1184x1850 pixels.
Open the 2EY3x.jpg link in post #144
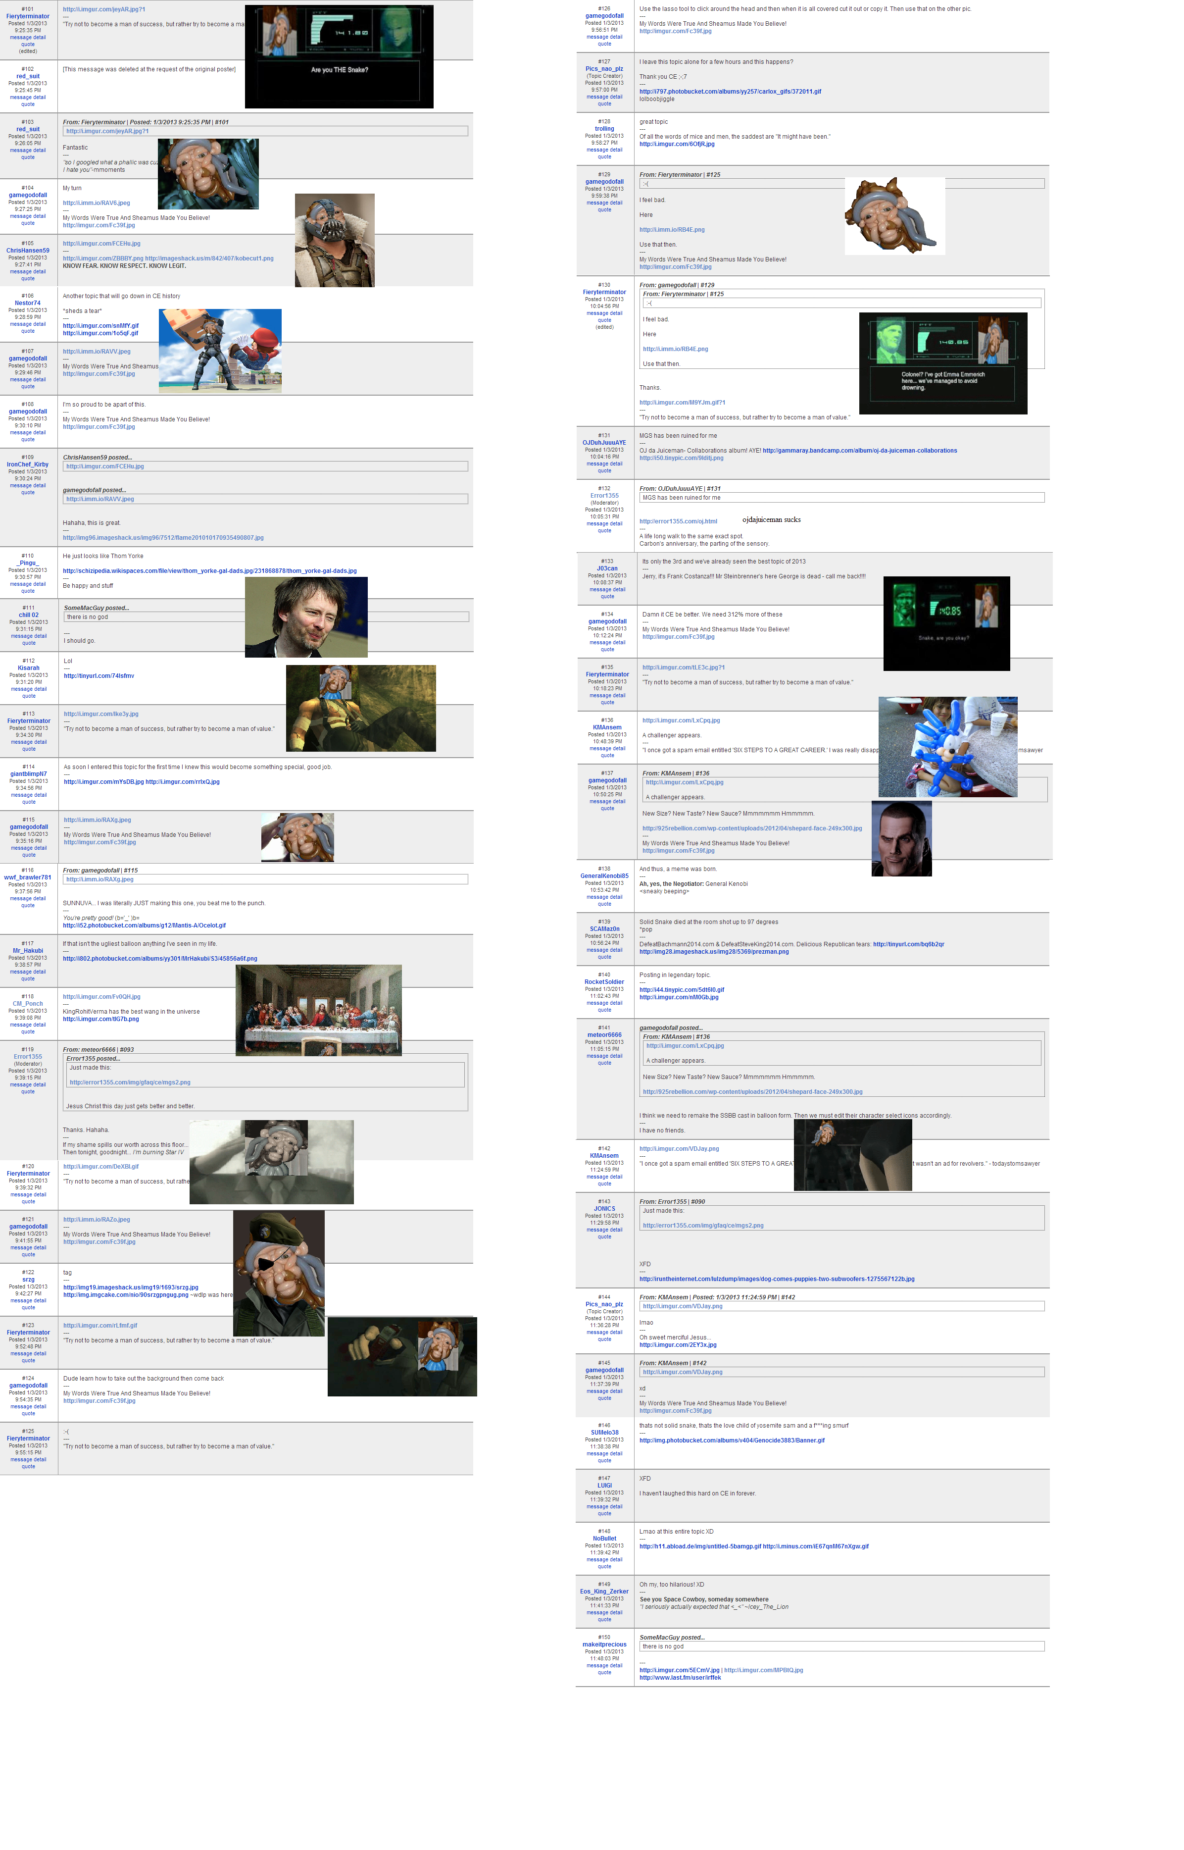678,1345
